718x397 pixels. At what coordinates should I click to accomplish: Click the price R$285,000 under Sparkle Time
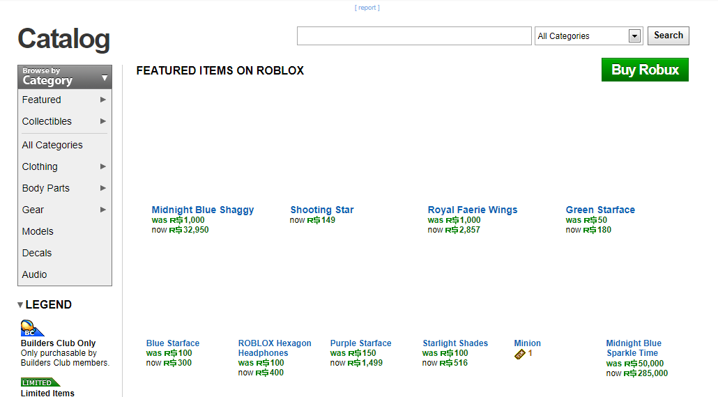click(x=646, y=374)
